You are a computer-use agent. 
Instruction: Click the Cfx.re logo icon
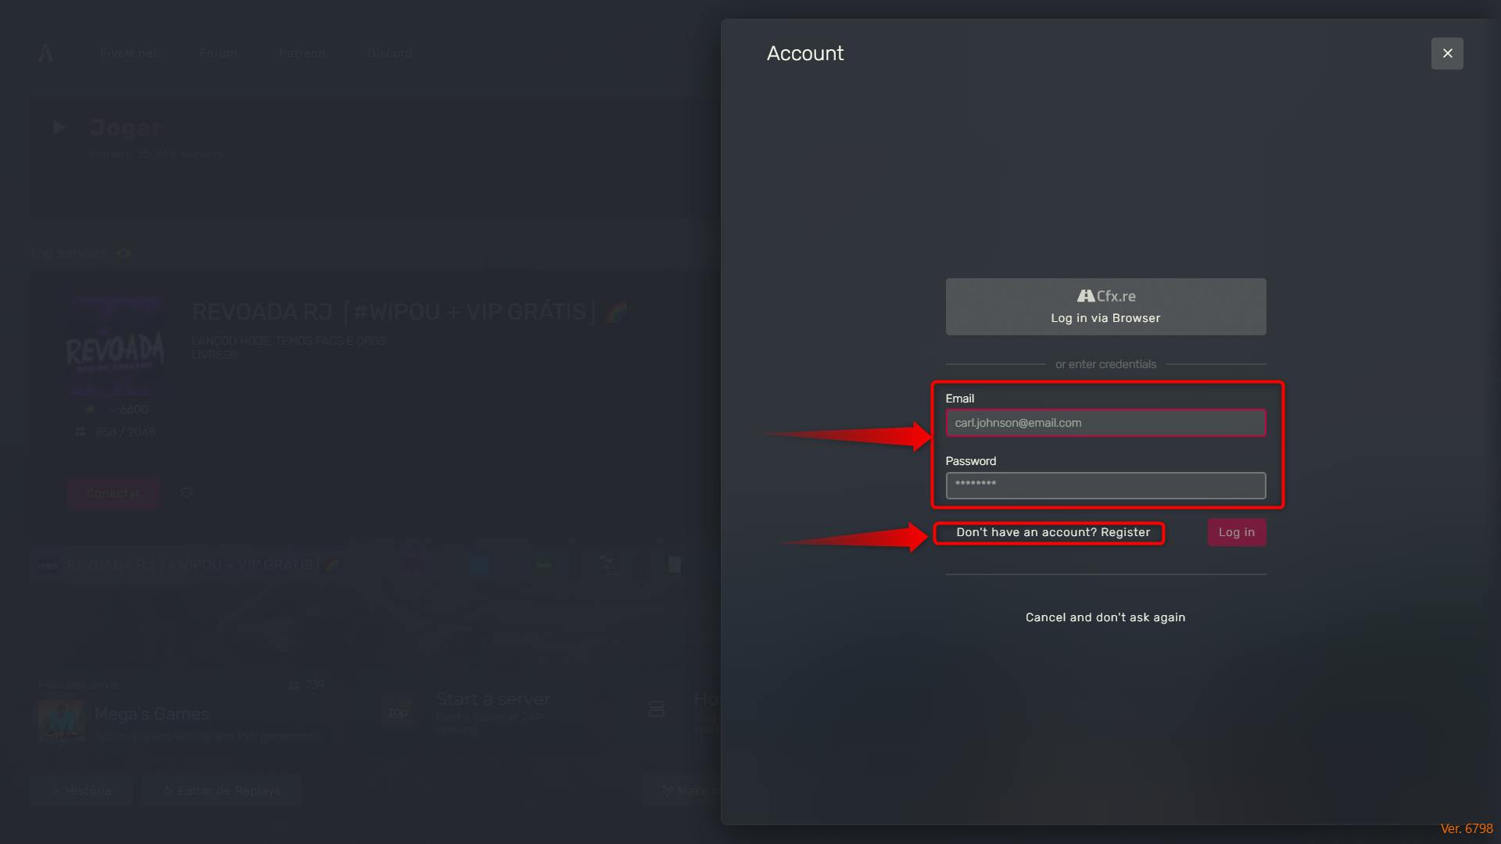point(1084,297)
